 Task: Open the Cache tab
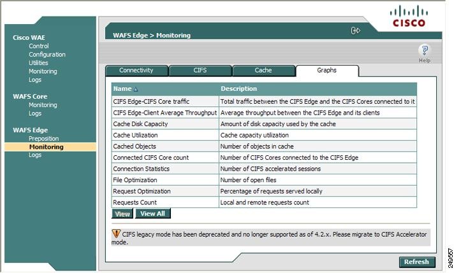pyautogui.click(x=263, y=70)
